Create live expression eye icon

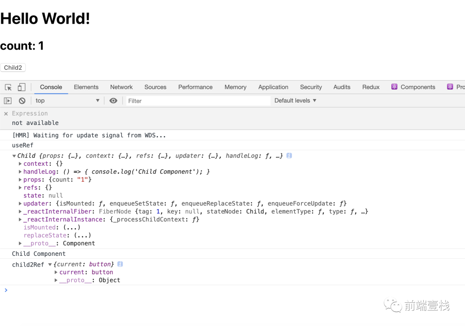[113, 101]
